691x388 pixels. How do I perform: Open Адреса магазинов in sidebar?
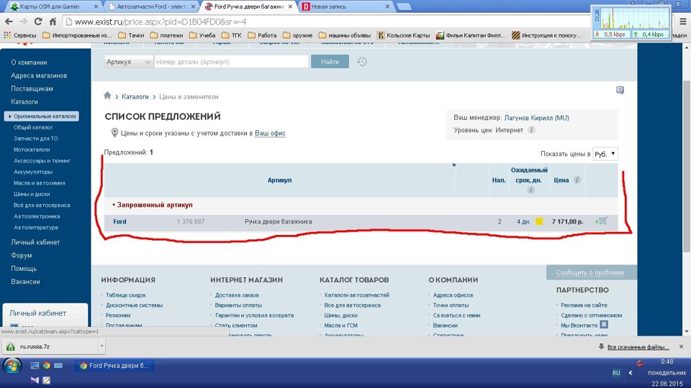click(x=39, y=75)
